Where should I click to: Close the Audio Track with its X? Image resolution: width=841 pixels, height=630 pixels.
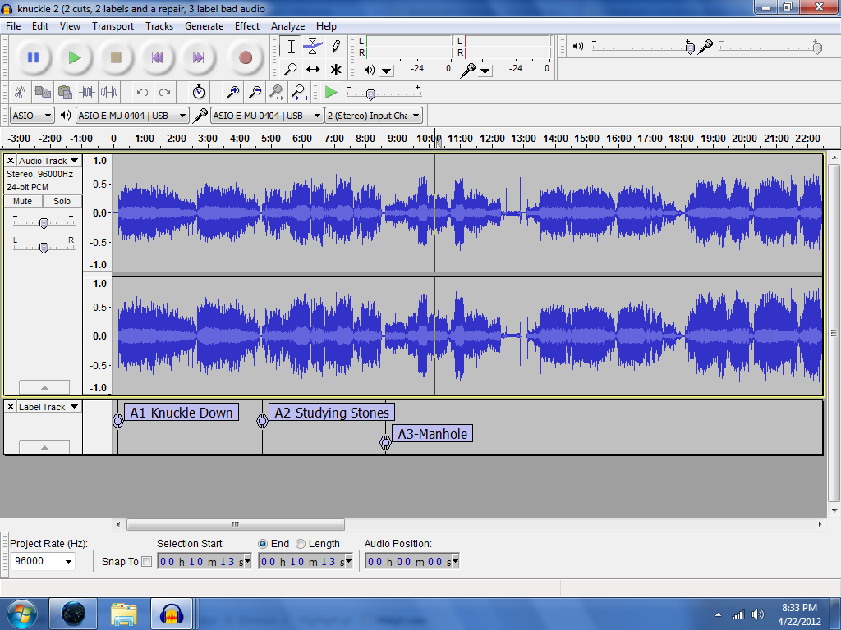10,160
